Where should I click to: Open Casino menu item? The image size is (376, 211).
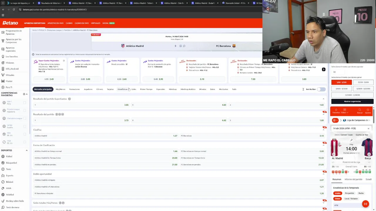[69, 23]
